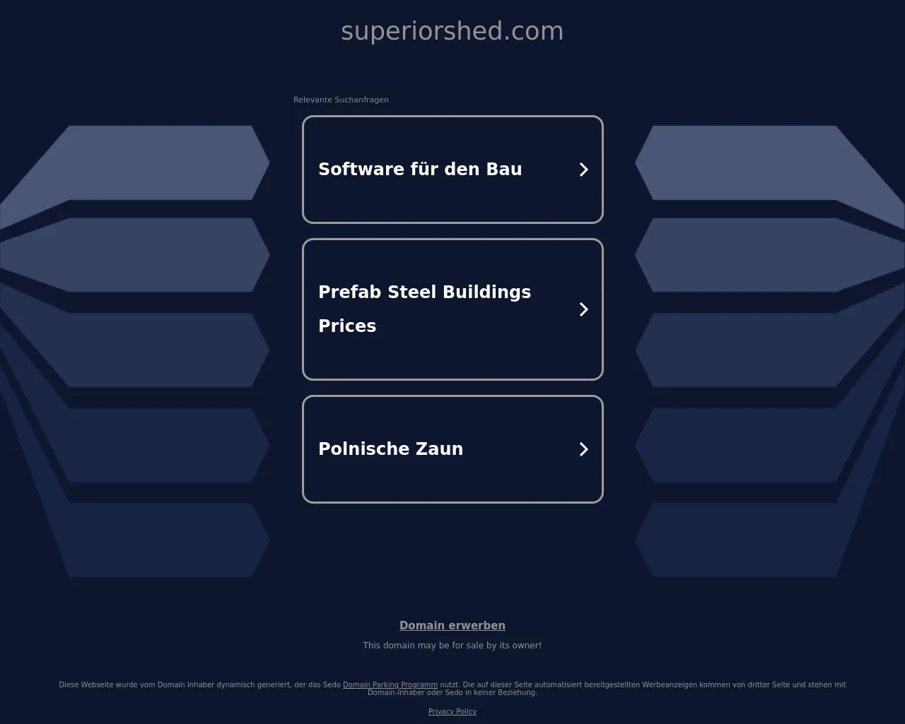The image size is (905, 724).
Task: Follow the Domain erwerben link
Action: tap(452, 626)
